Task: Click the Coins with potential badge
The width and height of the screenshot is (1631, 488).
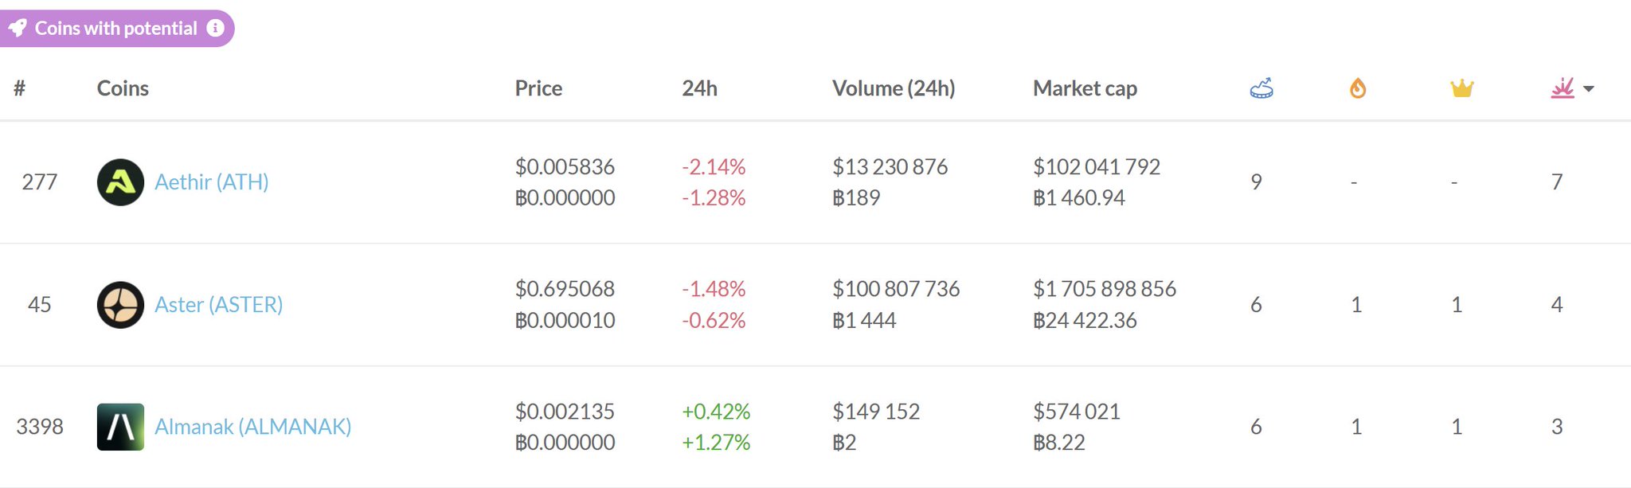Action: [115, 29]
